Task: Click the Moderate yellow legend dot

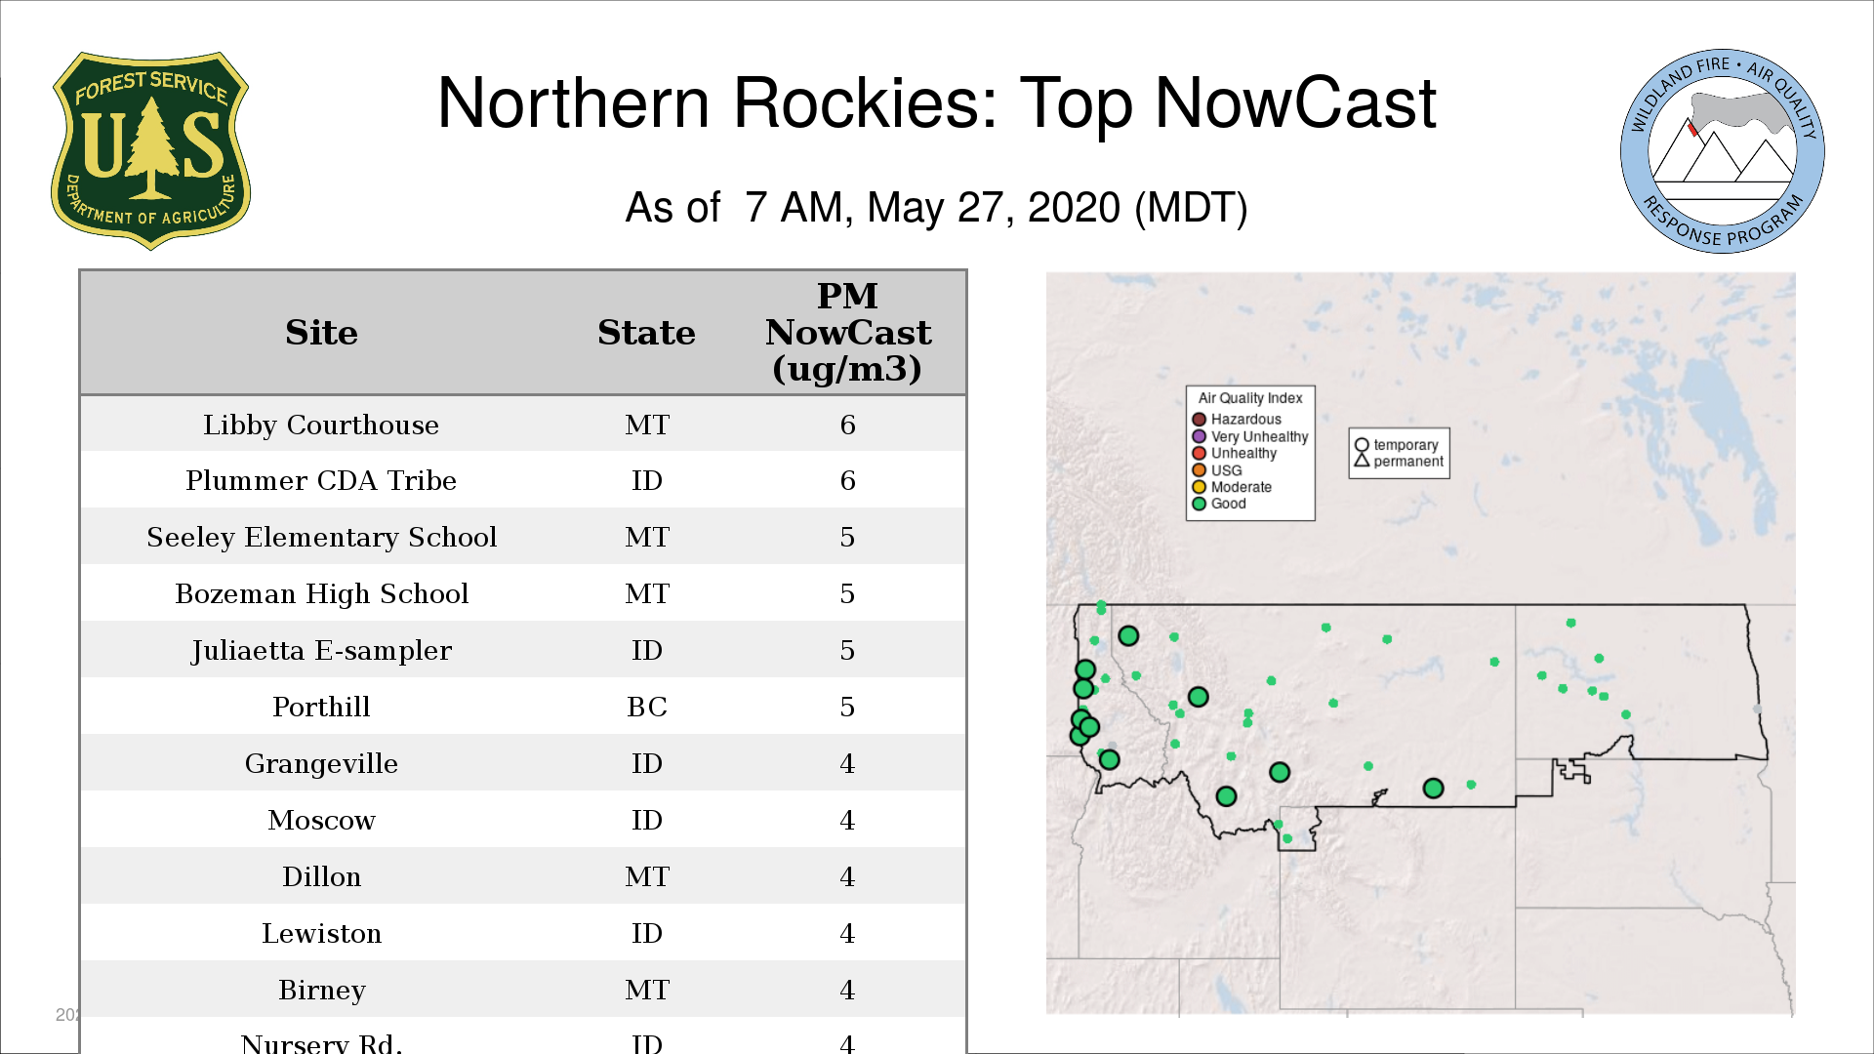Action: pyautogui.click(x=1199, y=487)
